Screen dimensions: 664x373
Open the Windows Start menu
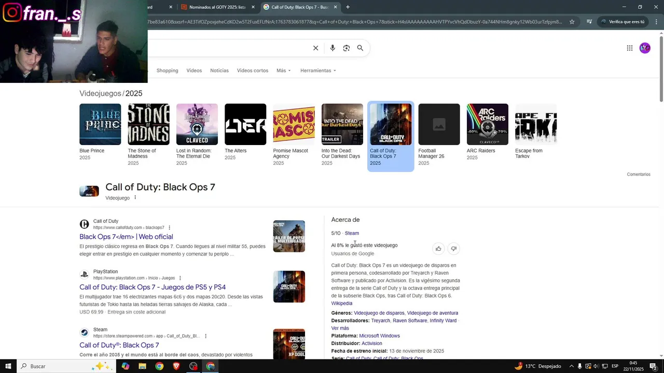click(8, 366)
